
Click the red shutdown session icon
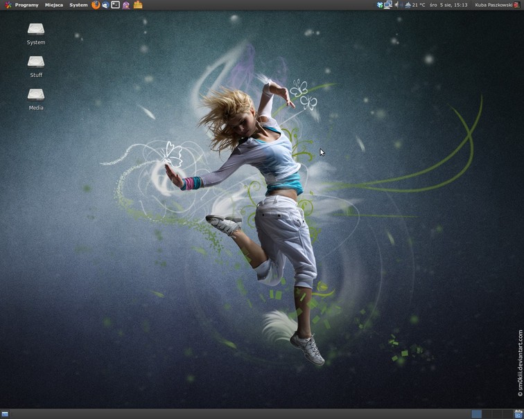[517, 5]
